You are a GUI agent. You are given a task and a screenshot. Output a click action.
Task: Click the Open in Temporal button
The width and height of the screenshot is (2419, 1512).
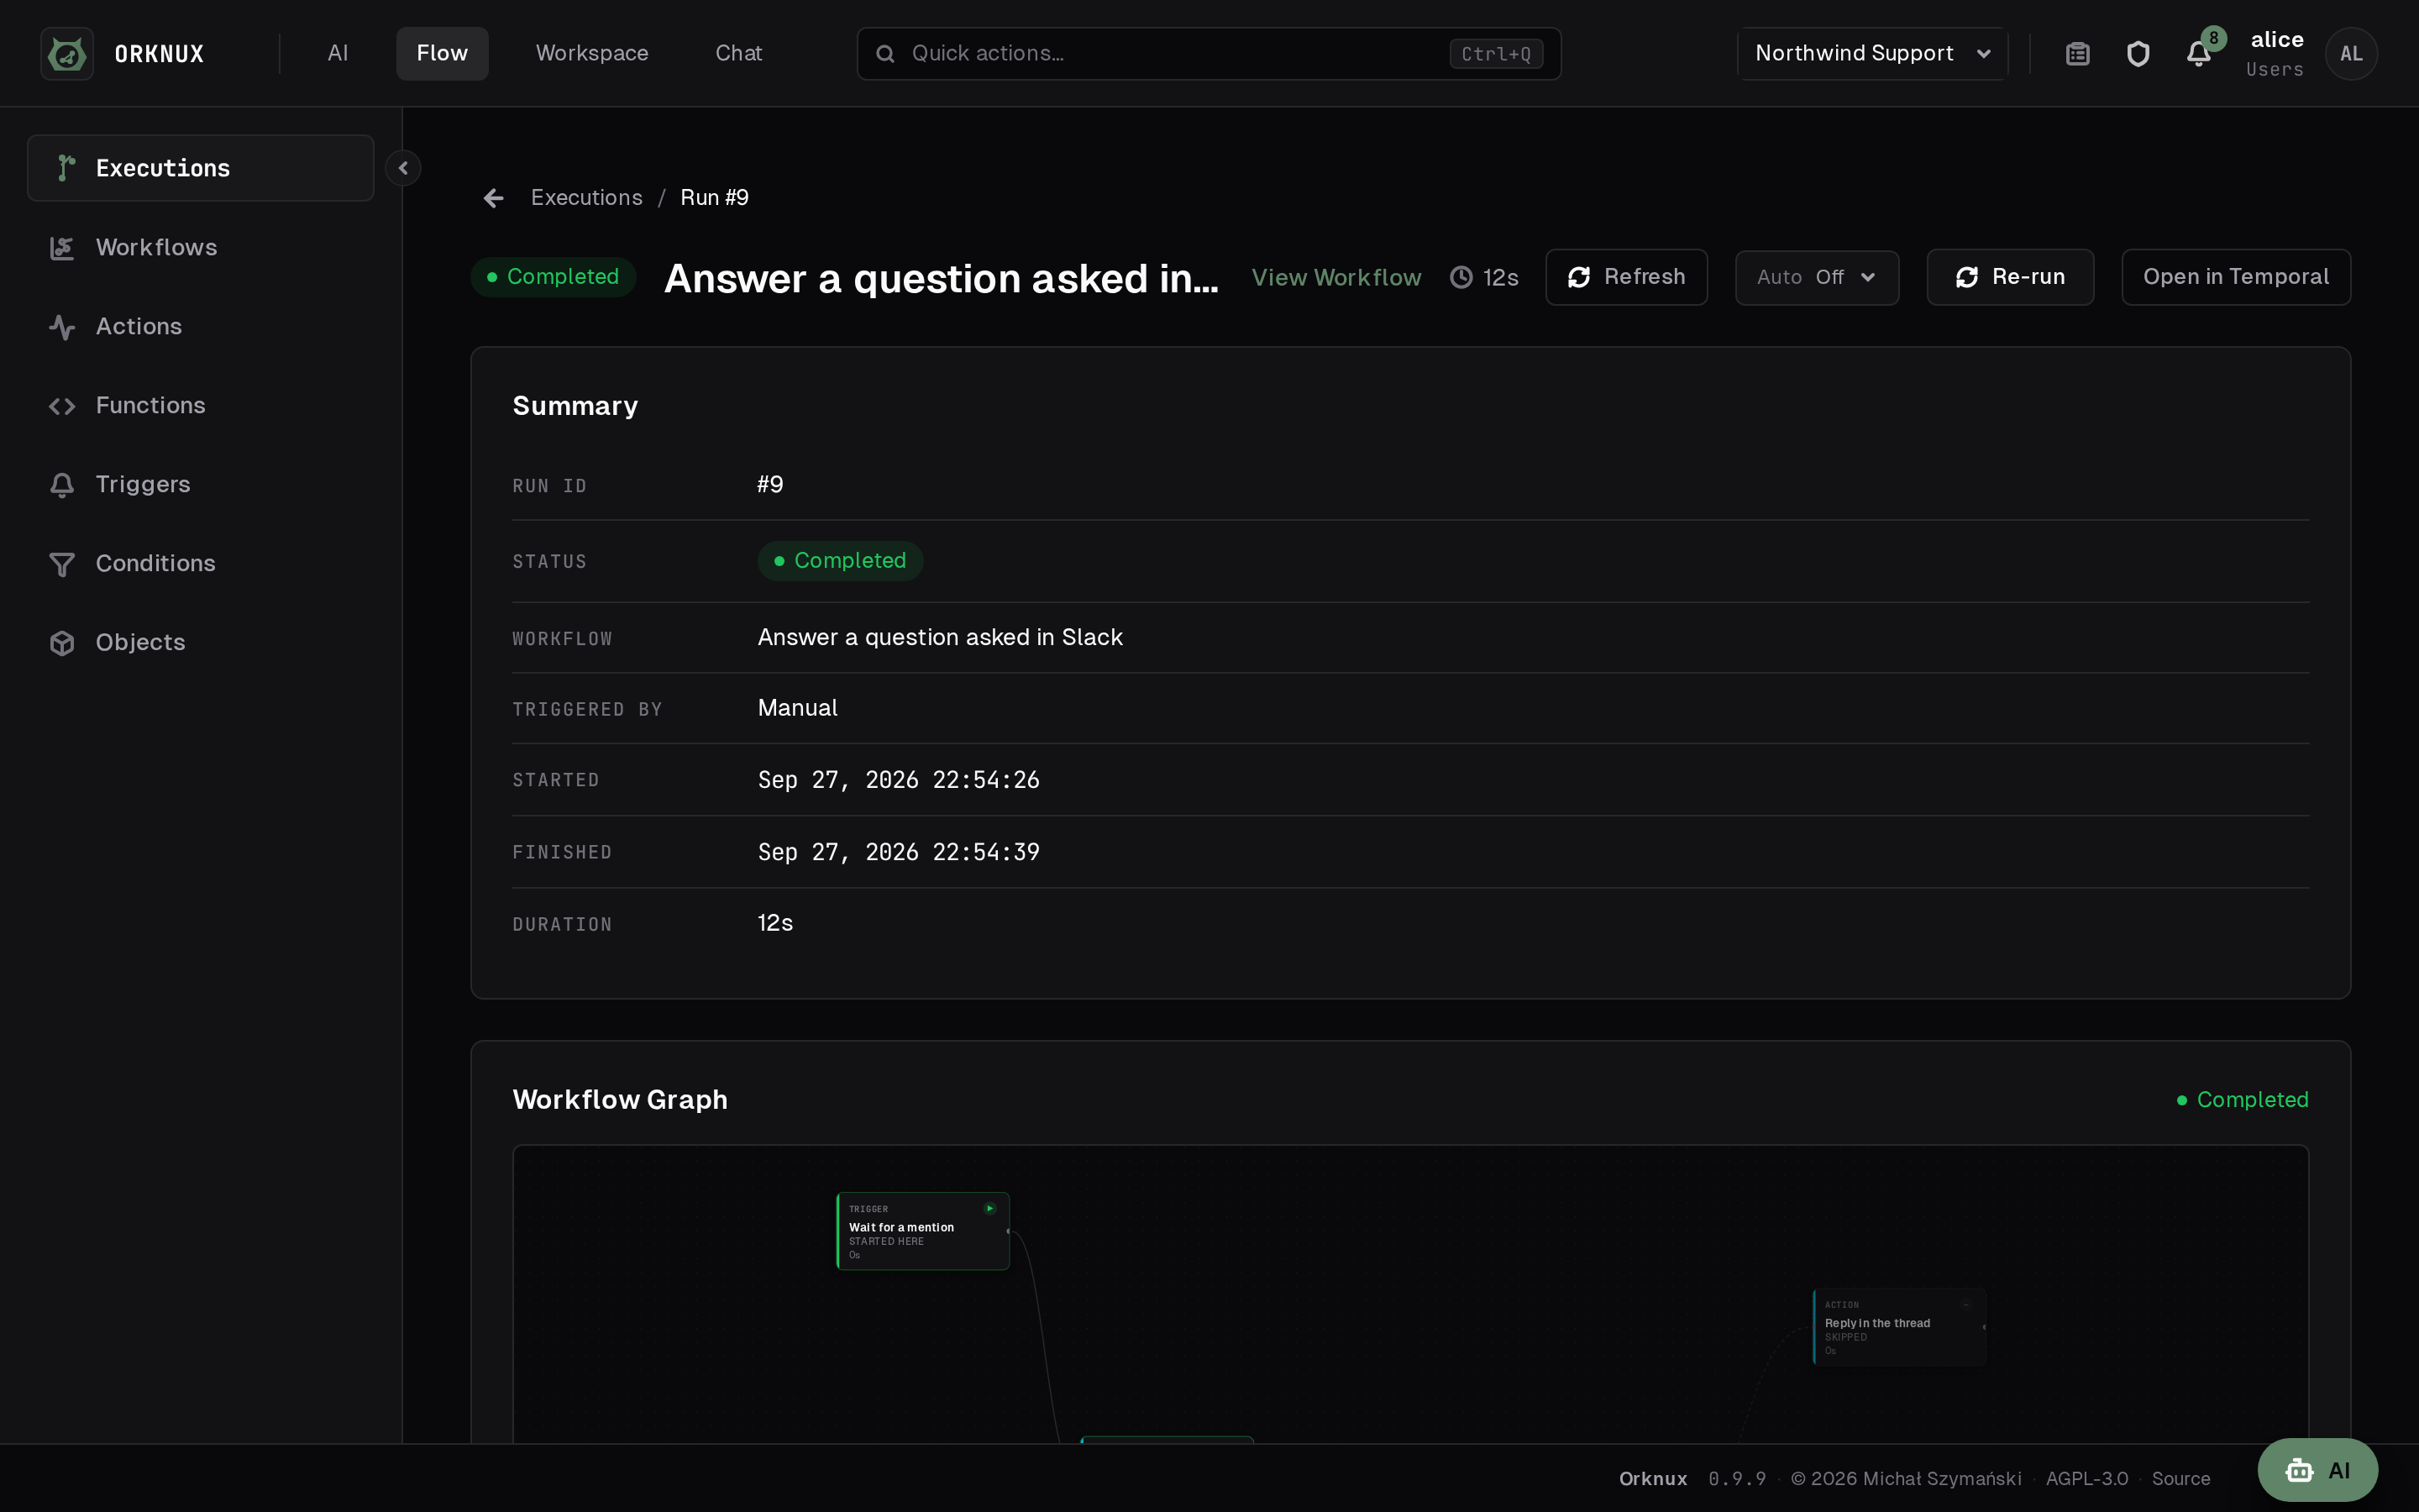(2236, 277)
